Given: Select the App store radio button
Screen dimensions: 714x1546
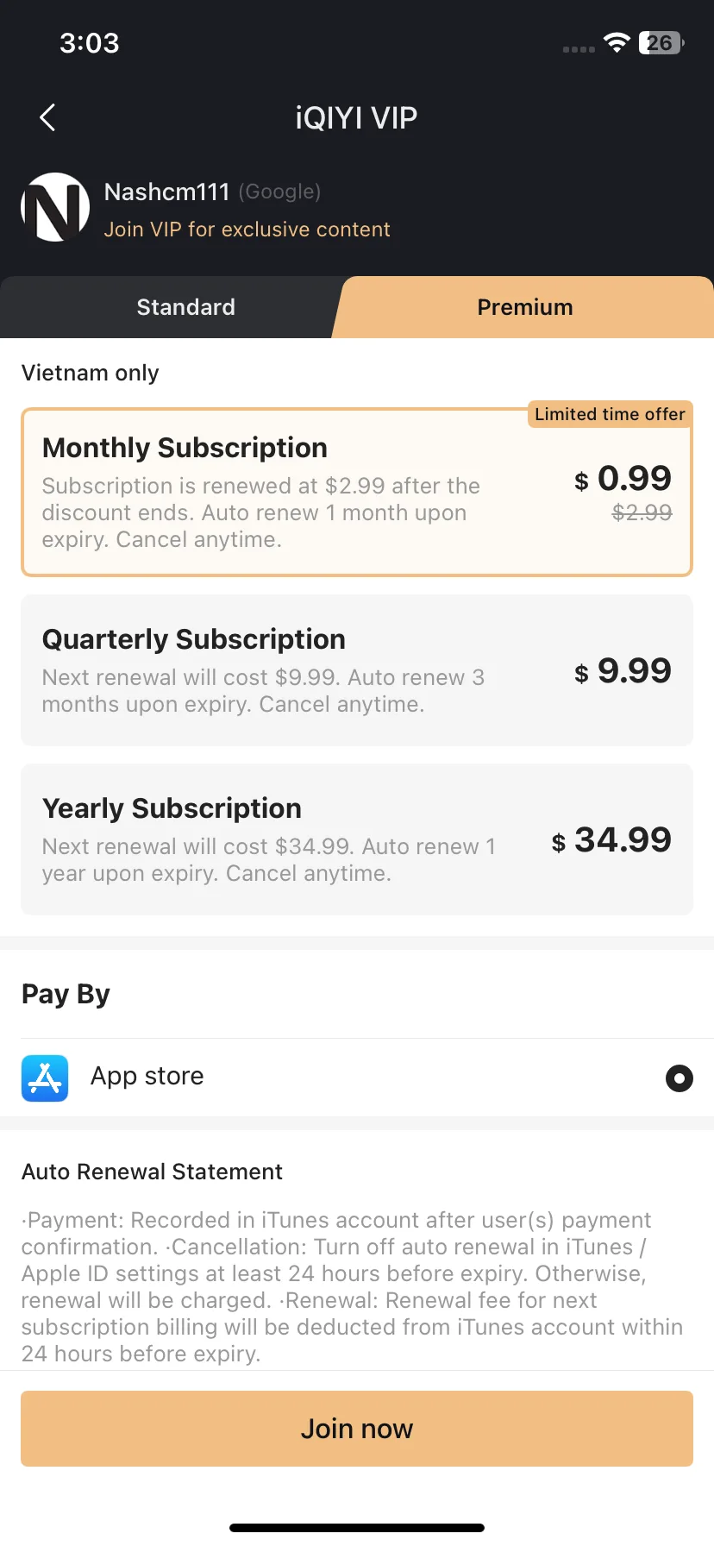Looking at the screenshot, I should tap(680, 1078).
